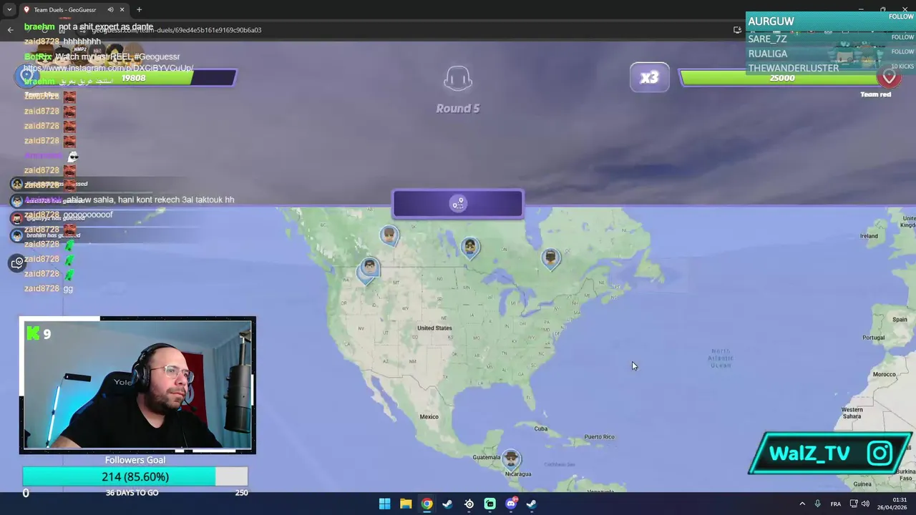Open the tab search dropdown arrow
916x515 pixels.
9,9
